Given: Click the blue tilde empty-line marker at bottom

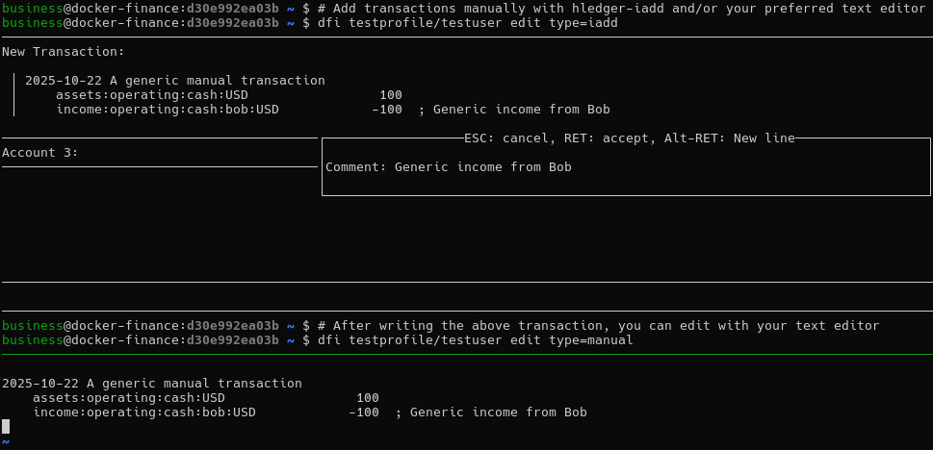Looking at the screenshot, I should coord(6,441).
